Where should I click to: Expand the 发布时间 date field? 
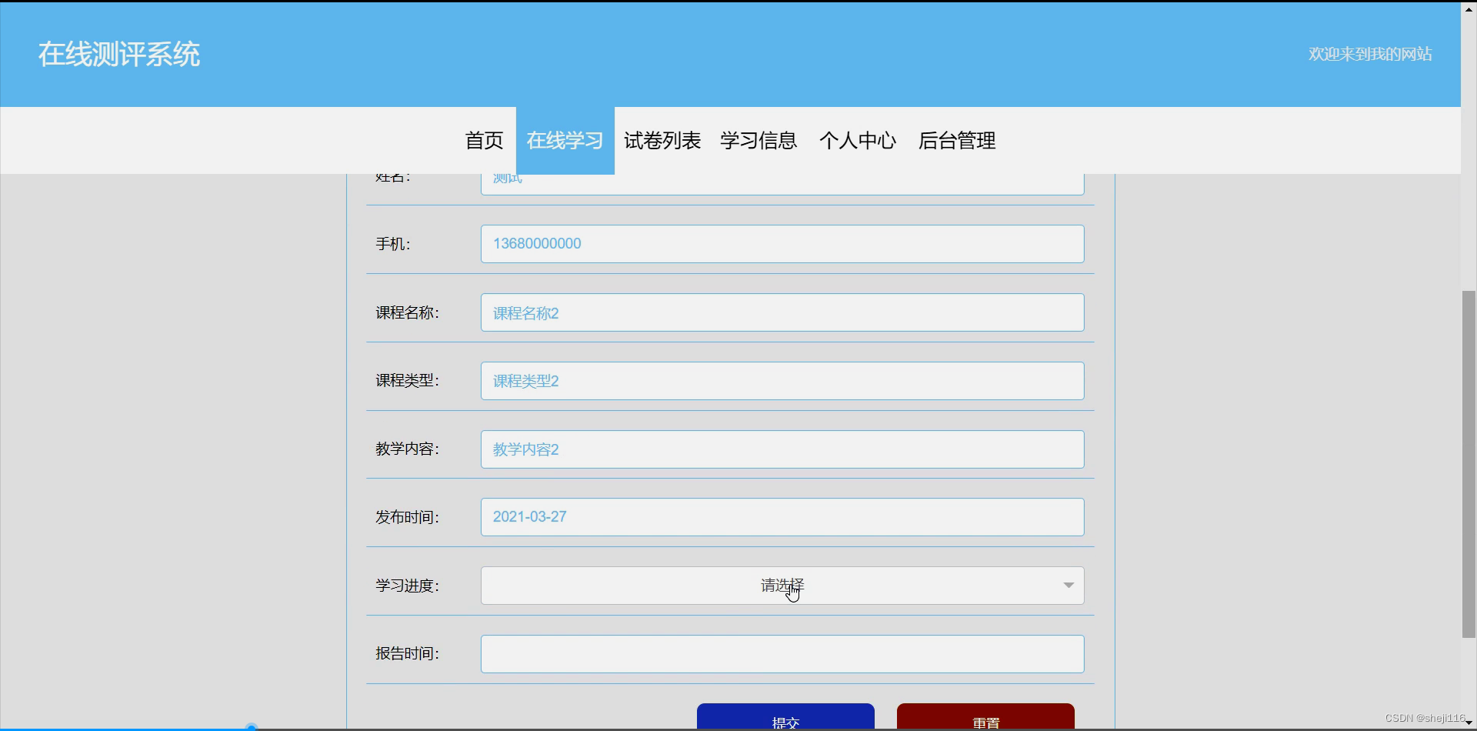[782, 516]
